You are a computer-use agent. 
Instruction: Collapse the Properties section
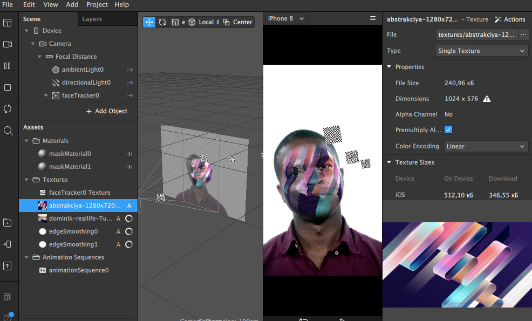pos(389,67)
